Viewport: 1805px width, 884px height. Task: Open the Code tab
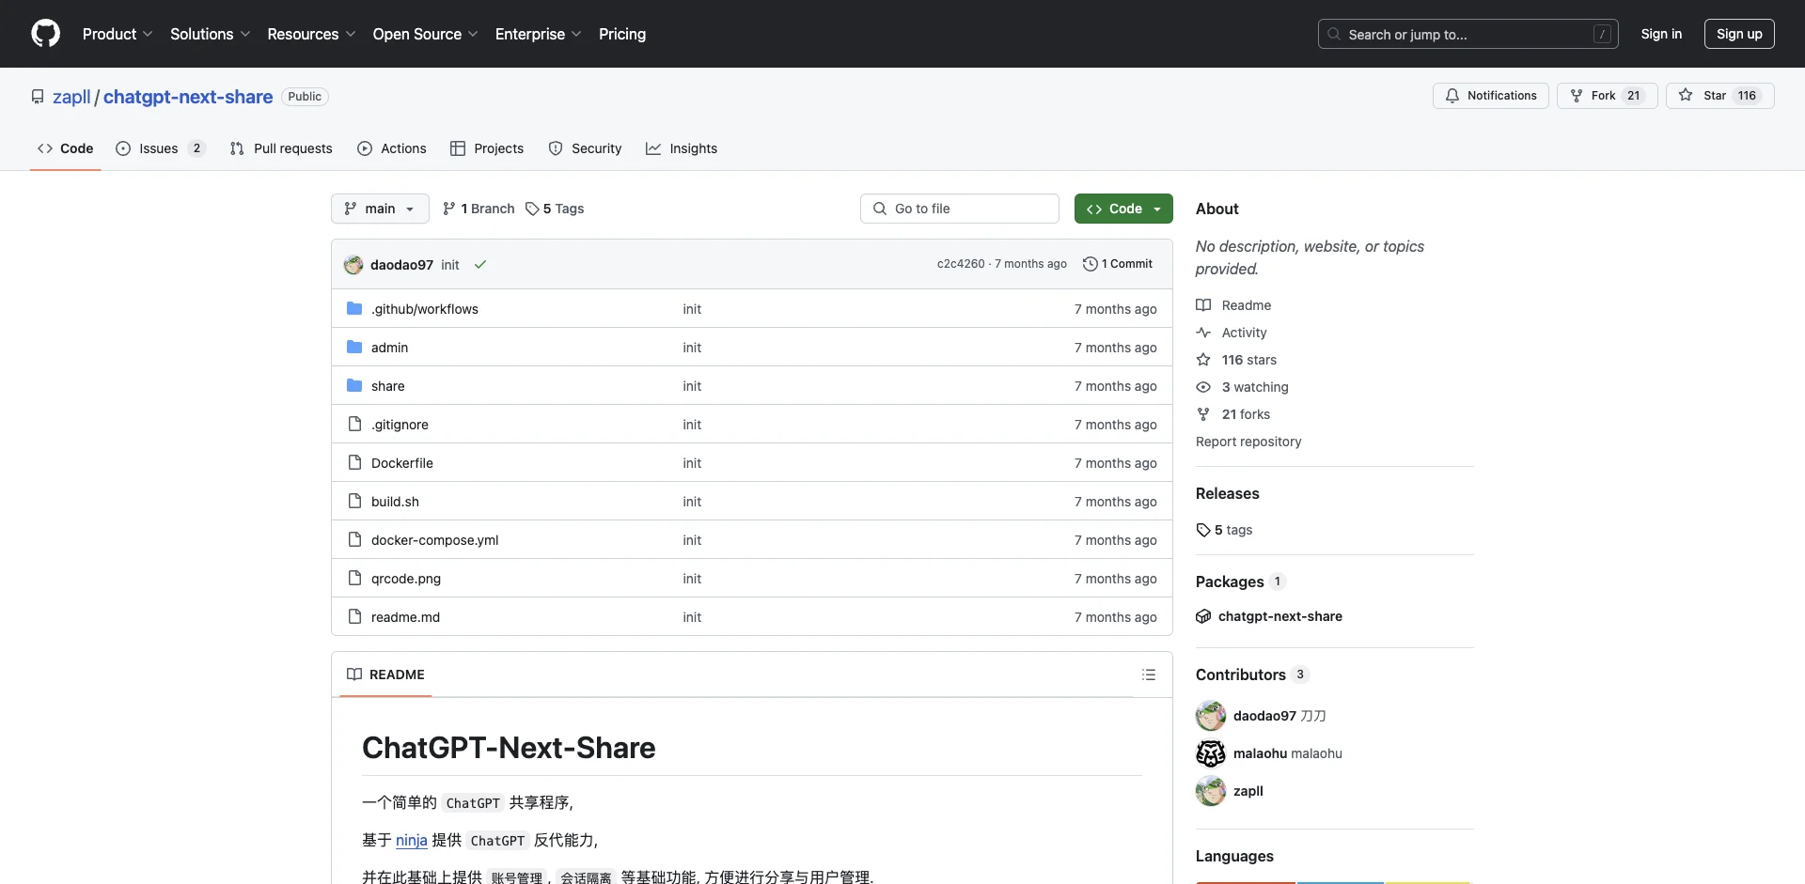click(x=66, y=148)
